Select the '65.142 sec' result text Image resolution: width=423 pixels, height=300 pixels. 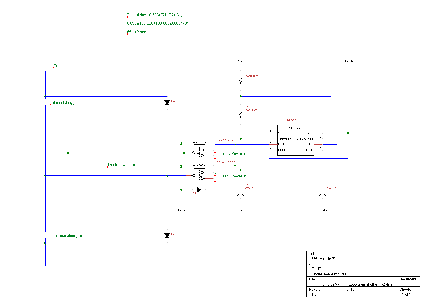[x=136, y=32]
